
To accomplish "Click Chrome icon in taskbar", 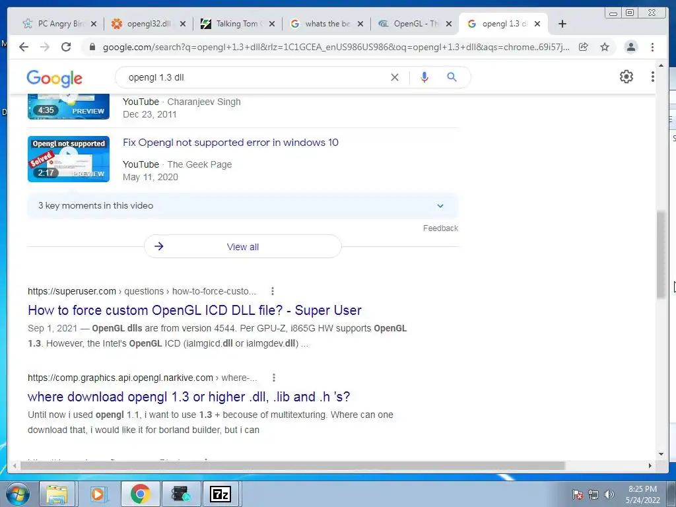I will point(140,494).
